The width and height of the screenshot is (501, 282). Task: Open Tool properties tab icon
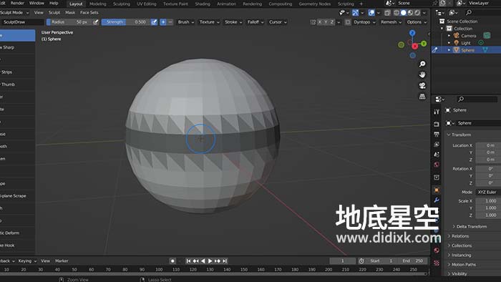(437, 112)
